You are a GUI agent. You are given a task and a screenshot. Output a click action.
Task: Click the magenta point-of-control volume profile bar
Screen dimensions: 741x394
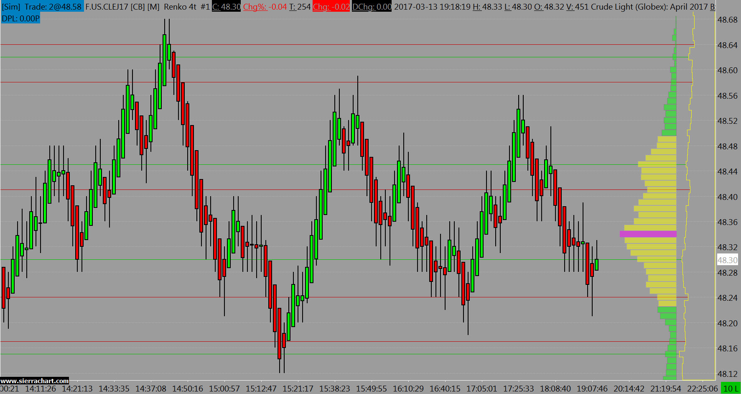tap(648, 234)
